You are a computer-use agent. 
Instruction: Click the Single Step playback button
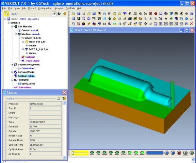(x=186, y=153)
